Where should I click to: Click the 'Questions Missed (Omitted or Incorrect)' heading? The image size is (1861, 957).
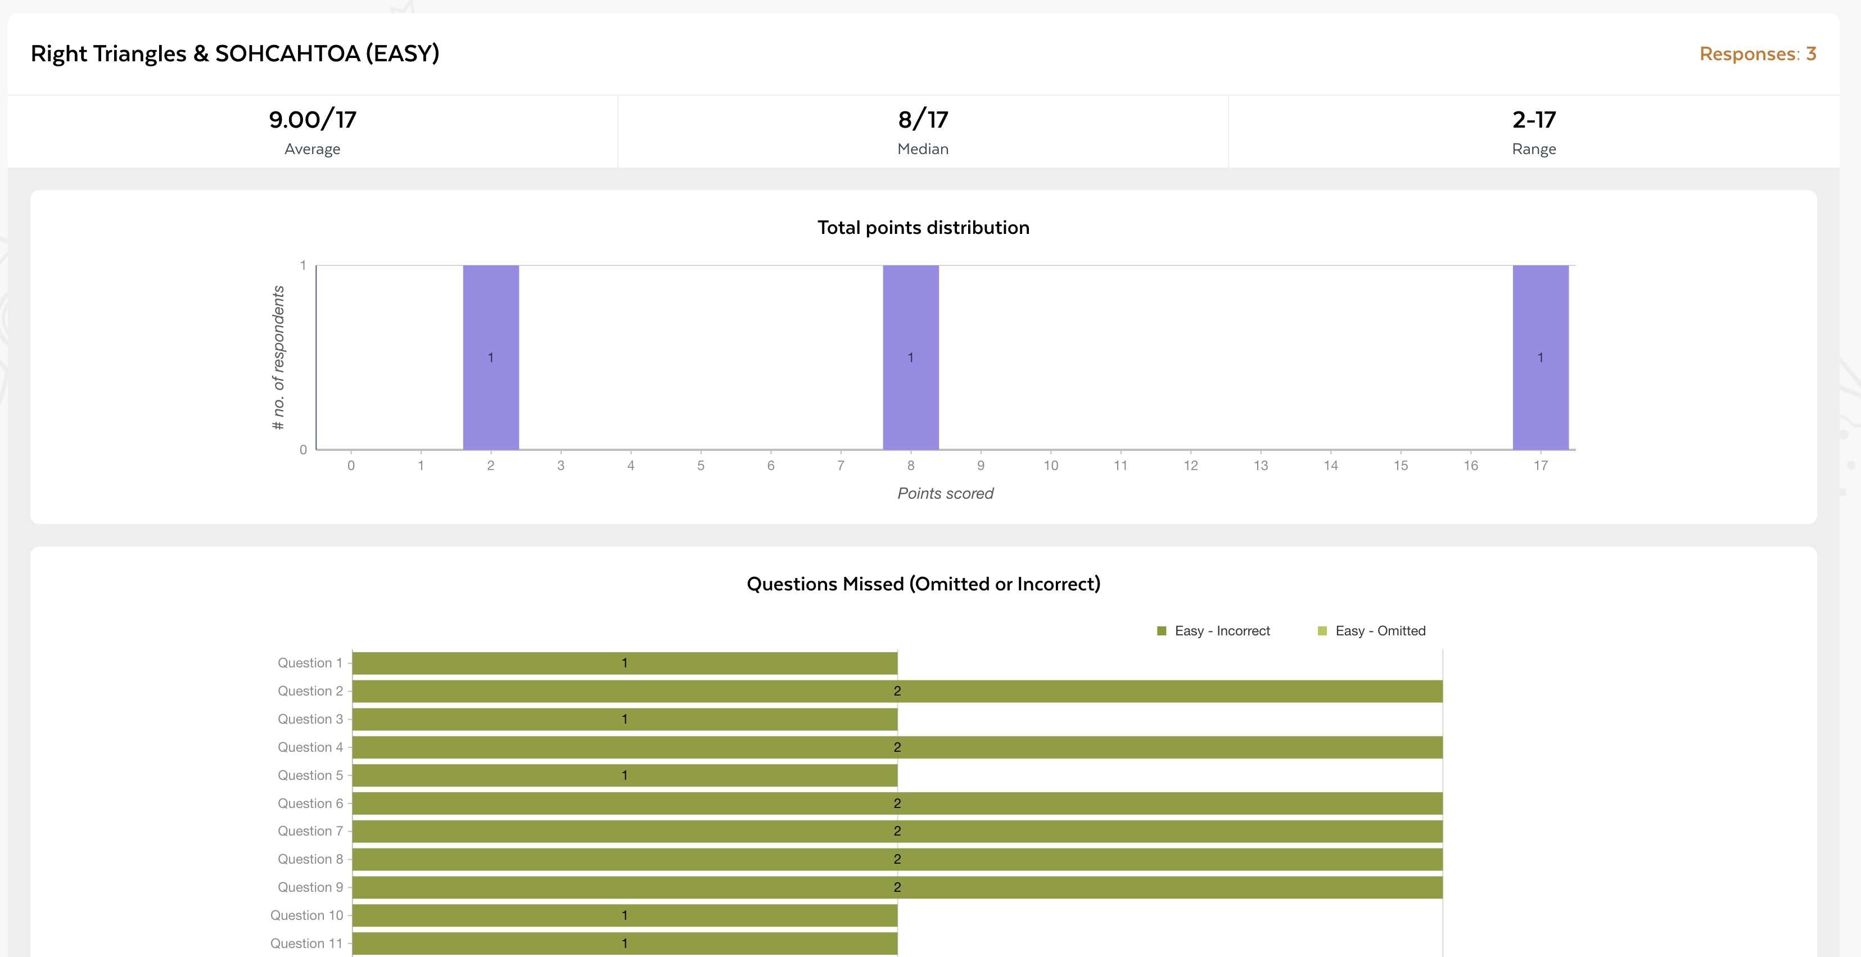923,584
